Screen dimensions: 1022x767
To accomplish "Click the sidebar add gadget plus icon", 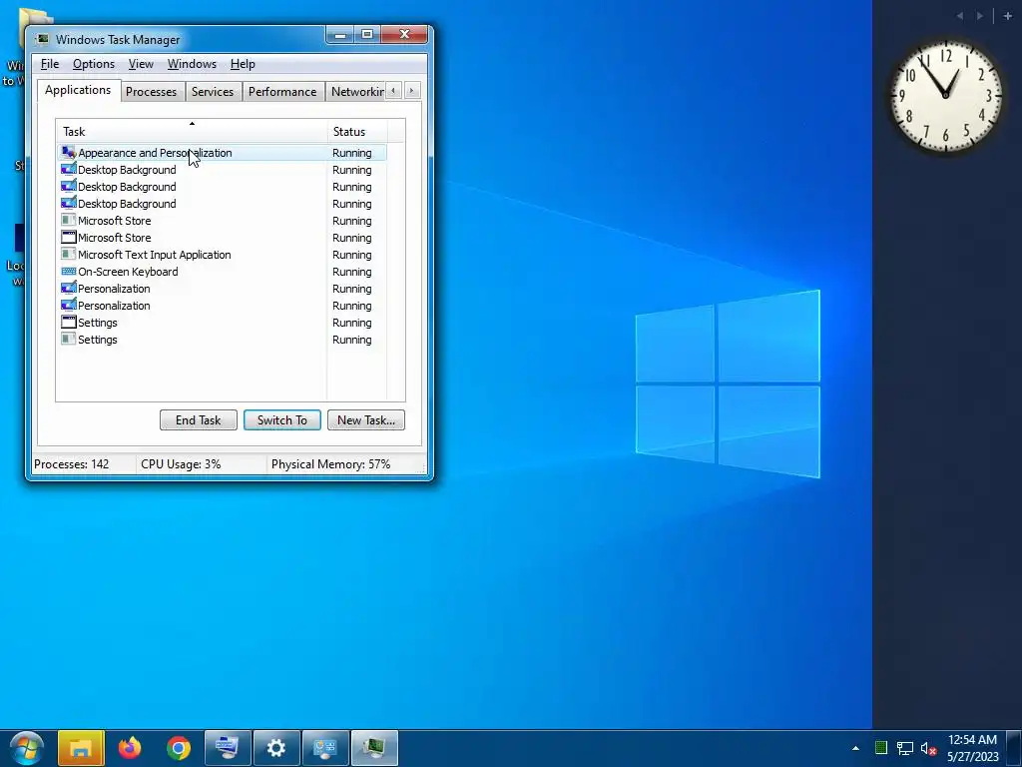I will coord(1008,16).
